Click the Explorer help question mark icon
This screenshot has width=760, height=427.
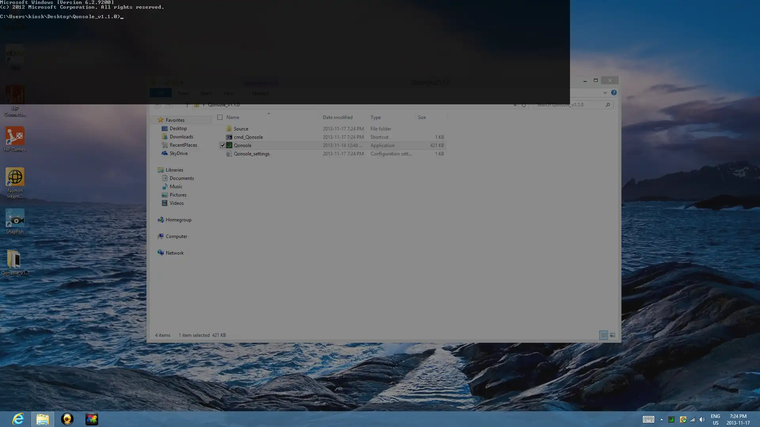(x=614, y=93)
